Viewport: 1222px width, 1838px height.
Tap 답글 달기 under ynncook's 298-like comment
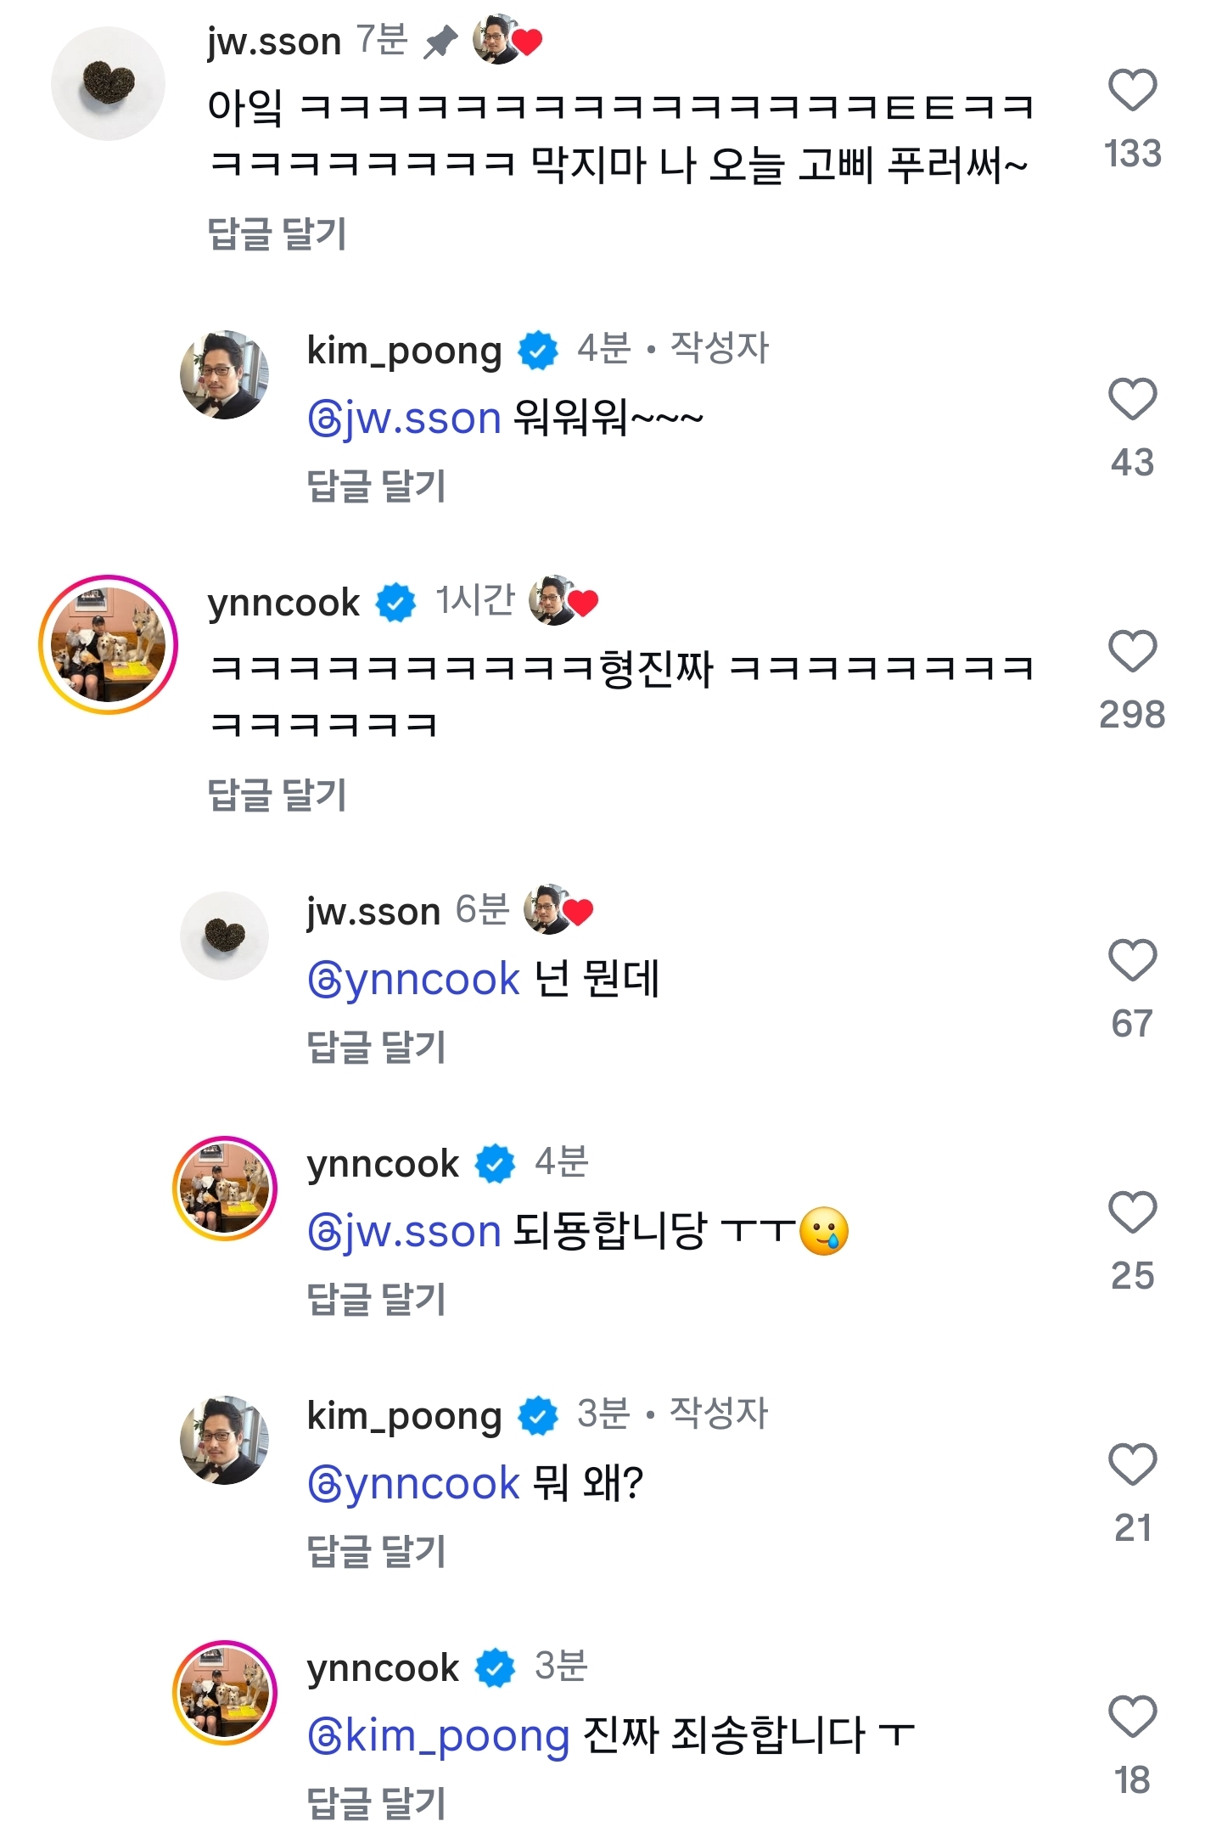tap(277, 795)
